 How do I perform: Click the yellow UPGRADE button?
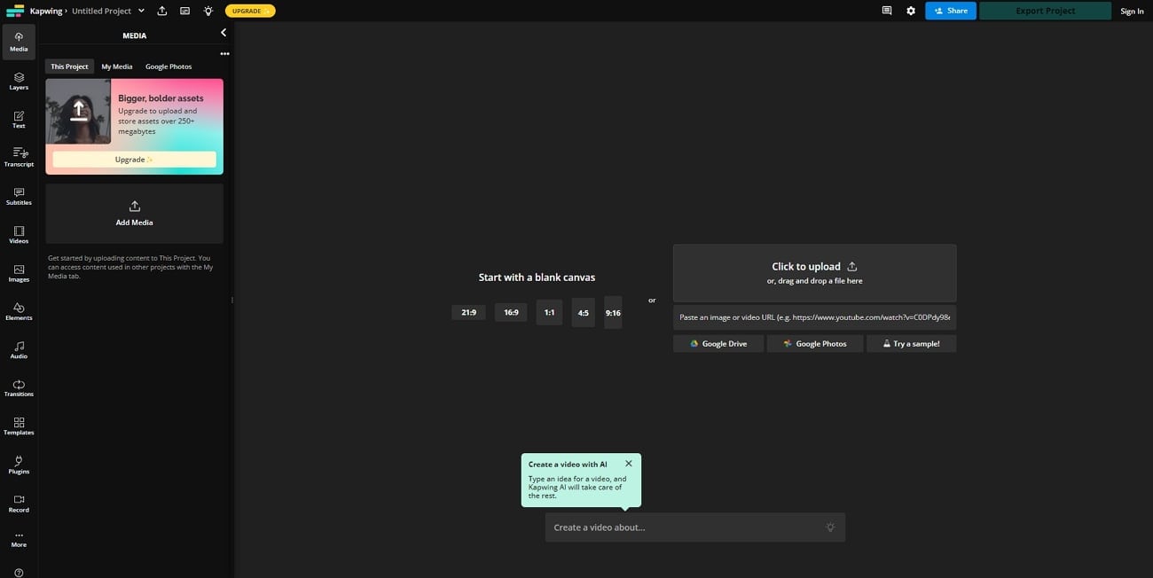tap(250, 11)
